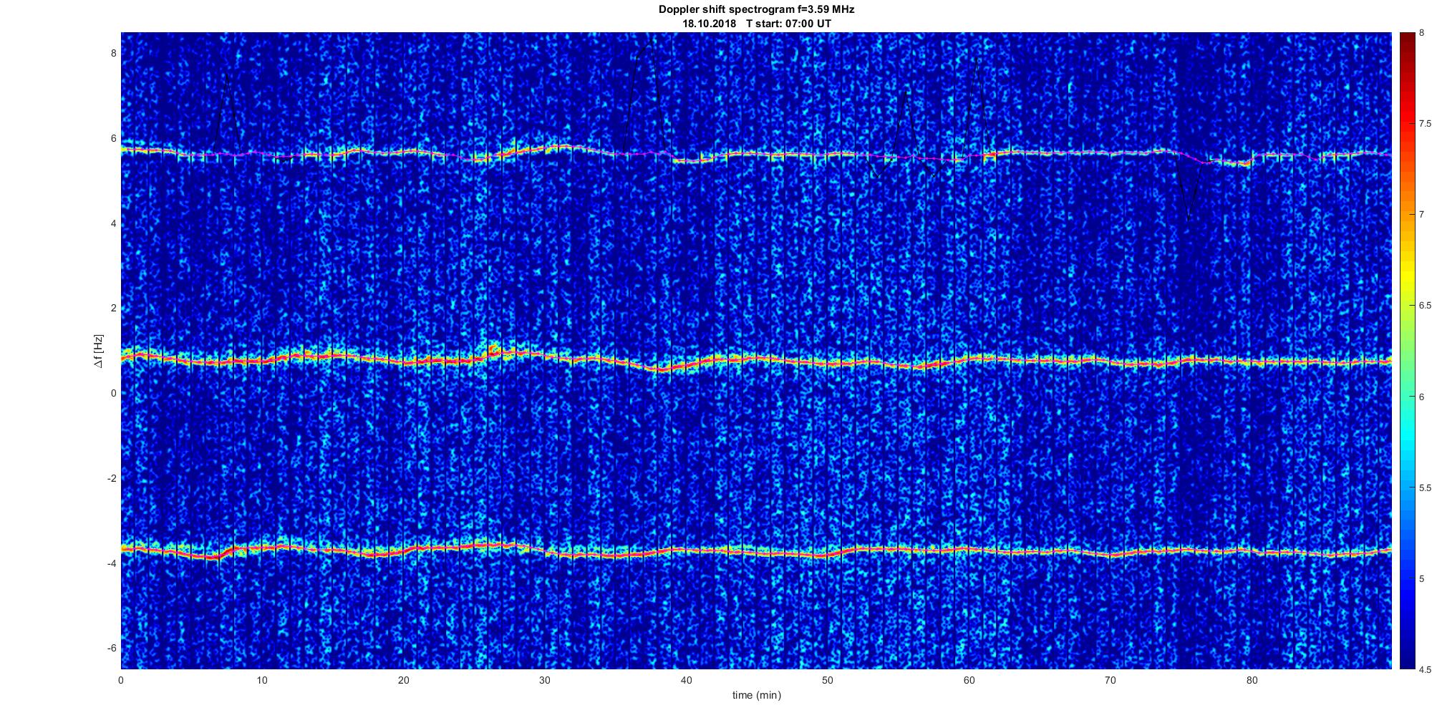Click colorbar tick label '7.5'
1432x718 pixels.
pos(1426,124)
